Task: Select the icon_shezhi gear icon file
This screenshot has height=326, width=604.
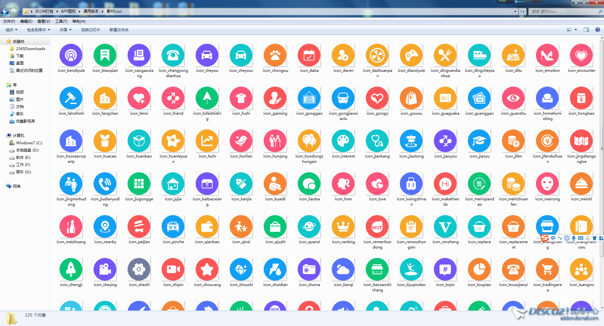Action: (x=139, y=270)
